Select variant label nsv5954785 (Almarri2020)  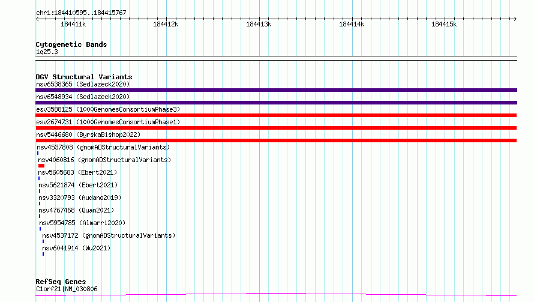[82, 223]
